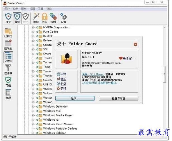
Task: Toggle green status mark of Temp folder
Action: click(37, 67)
